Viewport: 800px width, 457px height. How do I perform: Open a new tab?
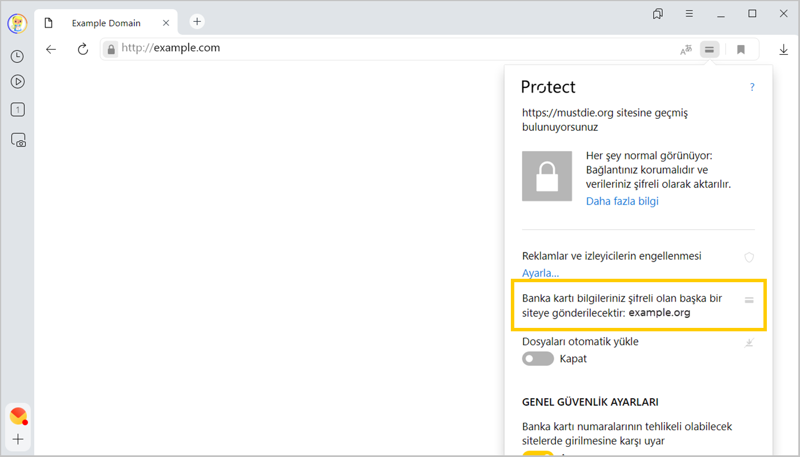[197, 22]
